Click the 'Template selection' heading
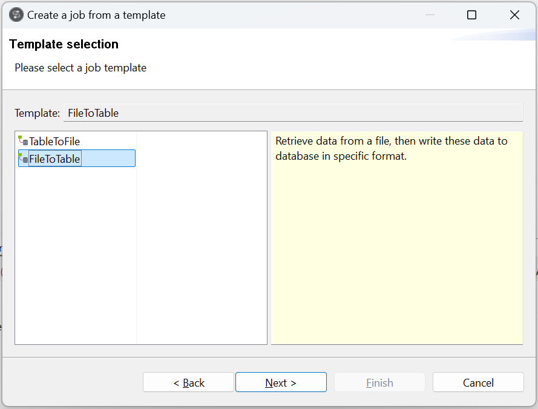The image size is (538, 409). click(64, 44)
